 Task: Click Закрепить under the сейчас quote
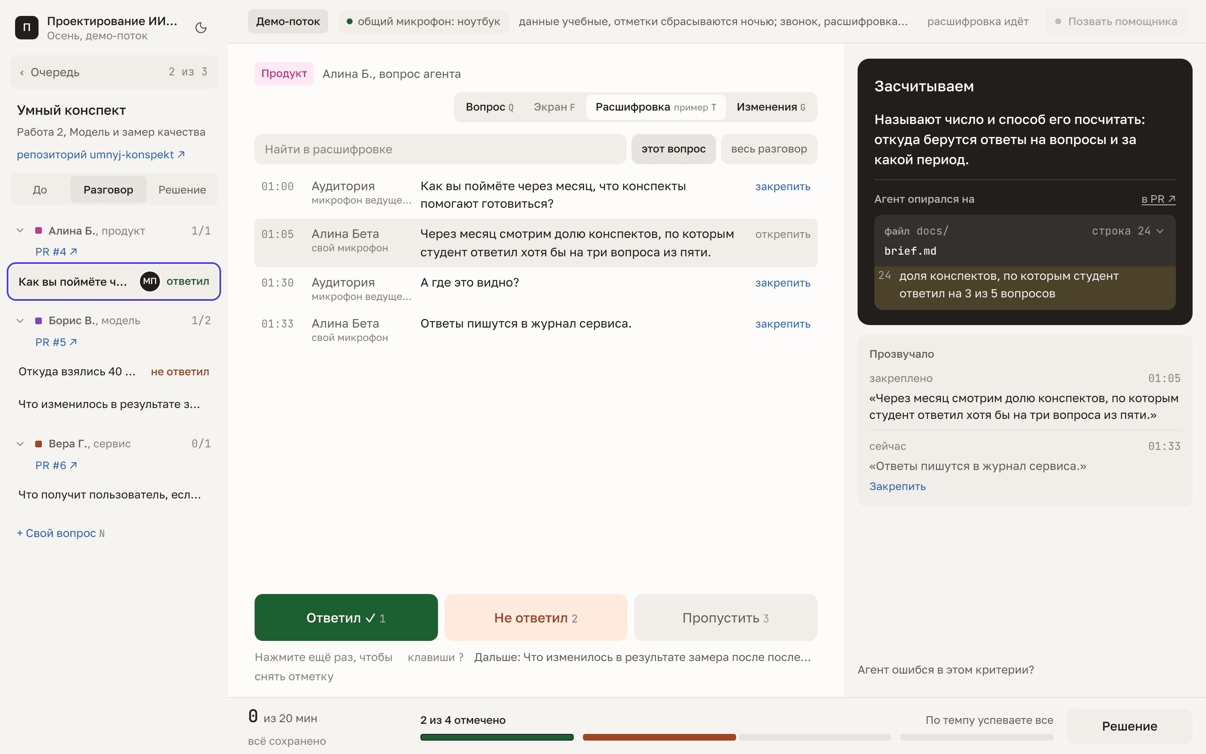(897, 486)
